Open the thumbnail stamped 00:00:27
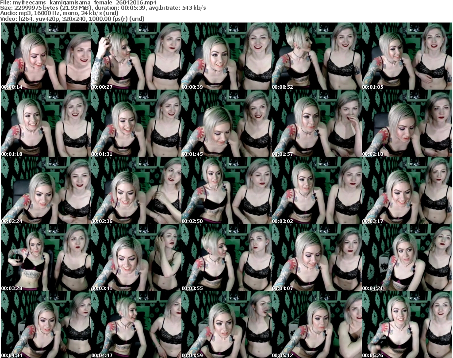This screenshot has height=358, width=453. coord(136,56)
